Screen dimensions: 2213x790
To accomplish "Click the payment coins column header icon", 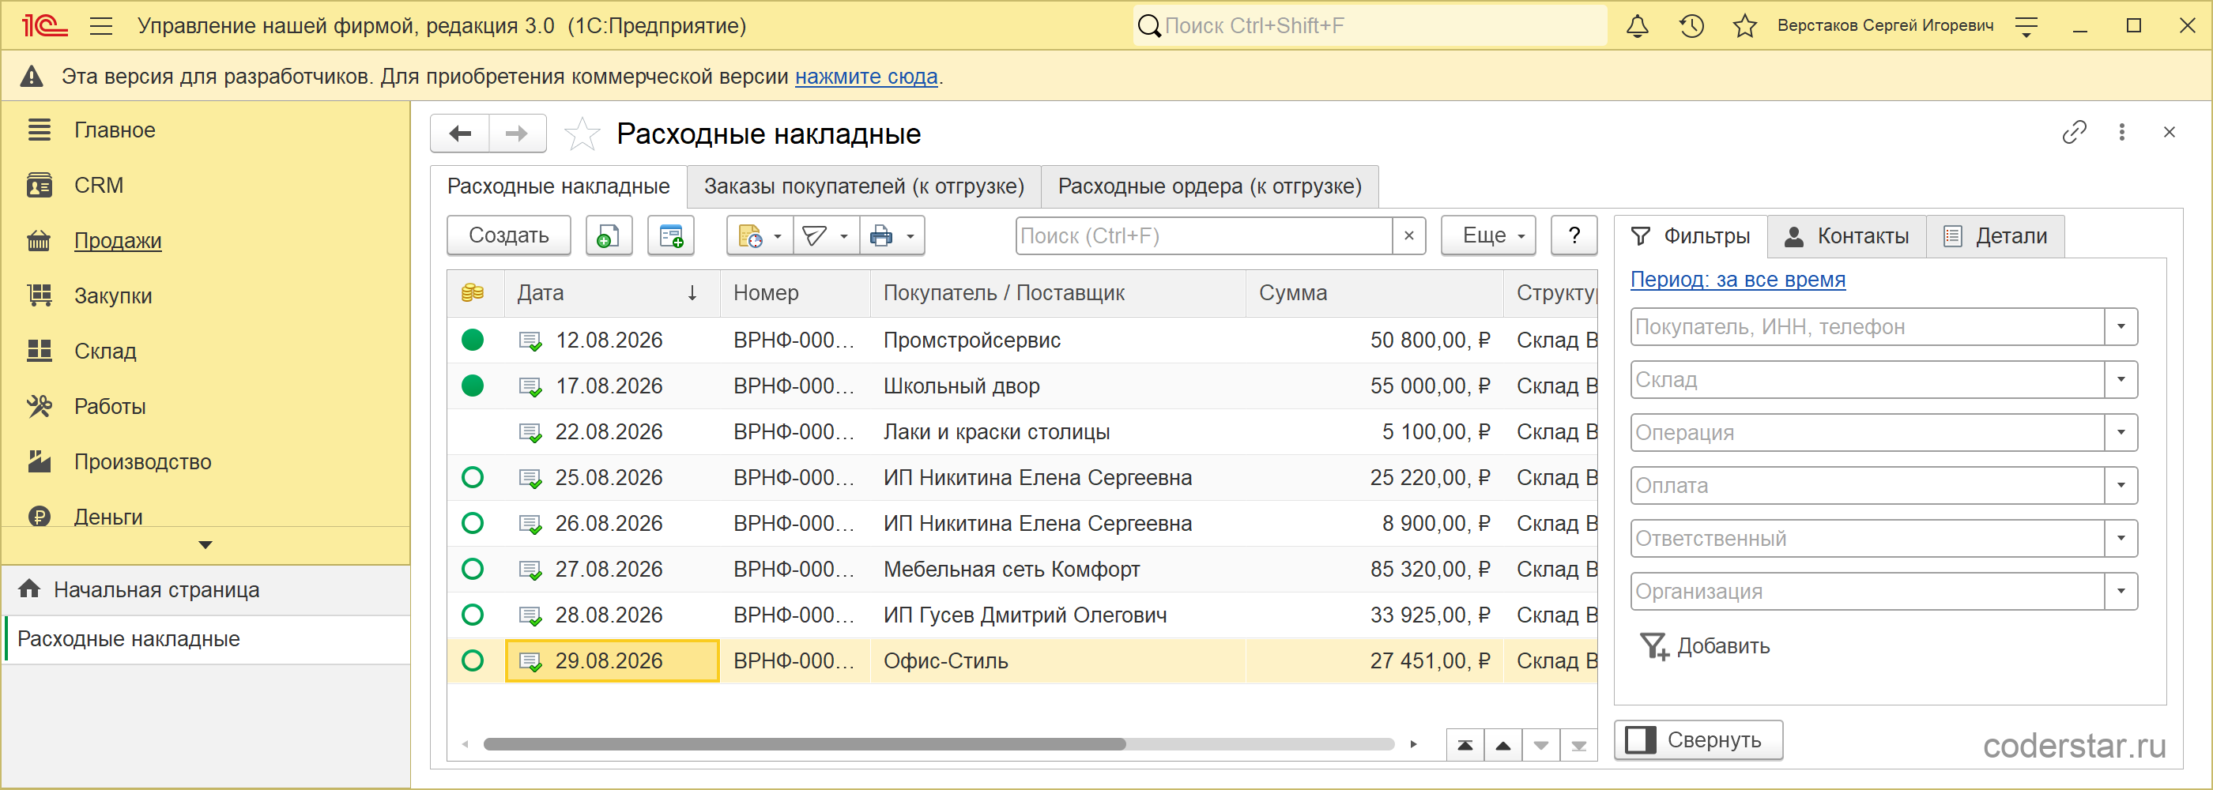I will pos(473,293).
